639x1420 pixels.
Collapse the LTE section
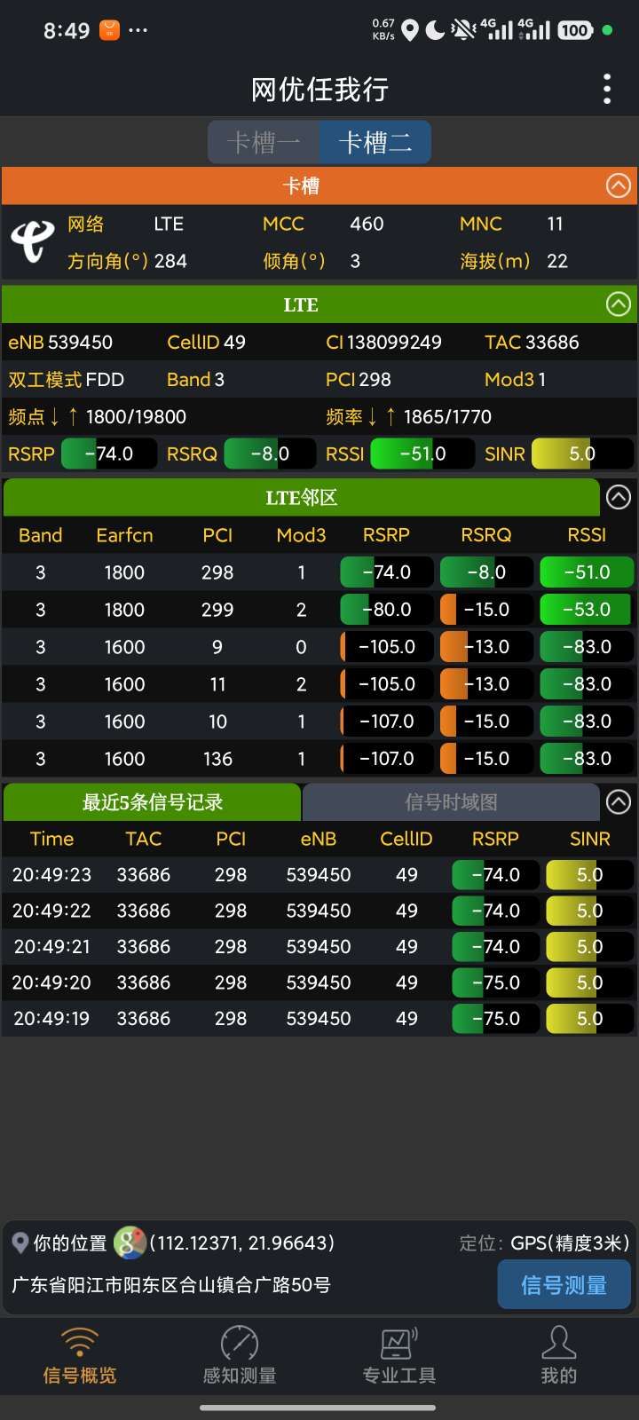point(618,304)
